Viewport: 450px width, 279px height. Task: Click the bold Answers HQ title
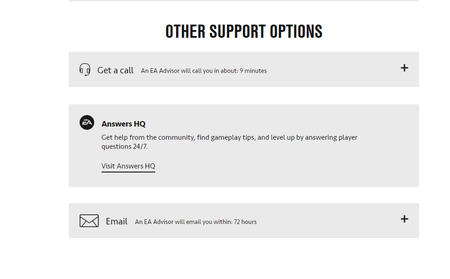[123, 124]
